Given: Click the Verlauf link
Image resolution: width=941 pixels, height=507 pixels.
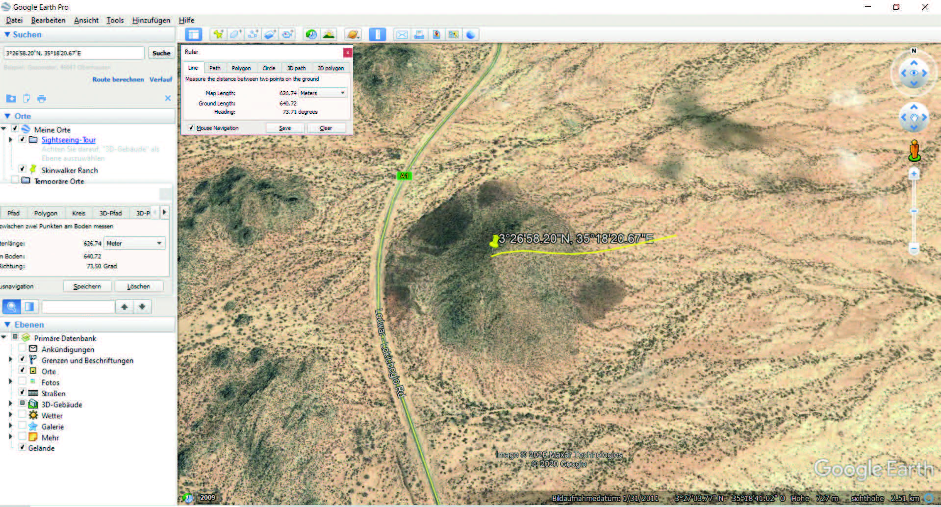Looking at the screenshot, I should (161, 79).
